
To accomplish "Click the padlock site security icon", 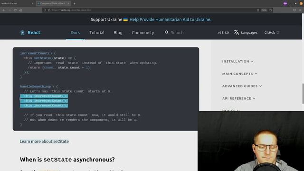I will (x=49, y=10).
